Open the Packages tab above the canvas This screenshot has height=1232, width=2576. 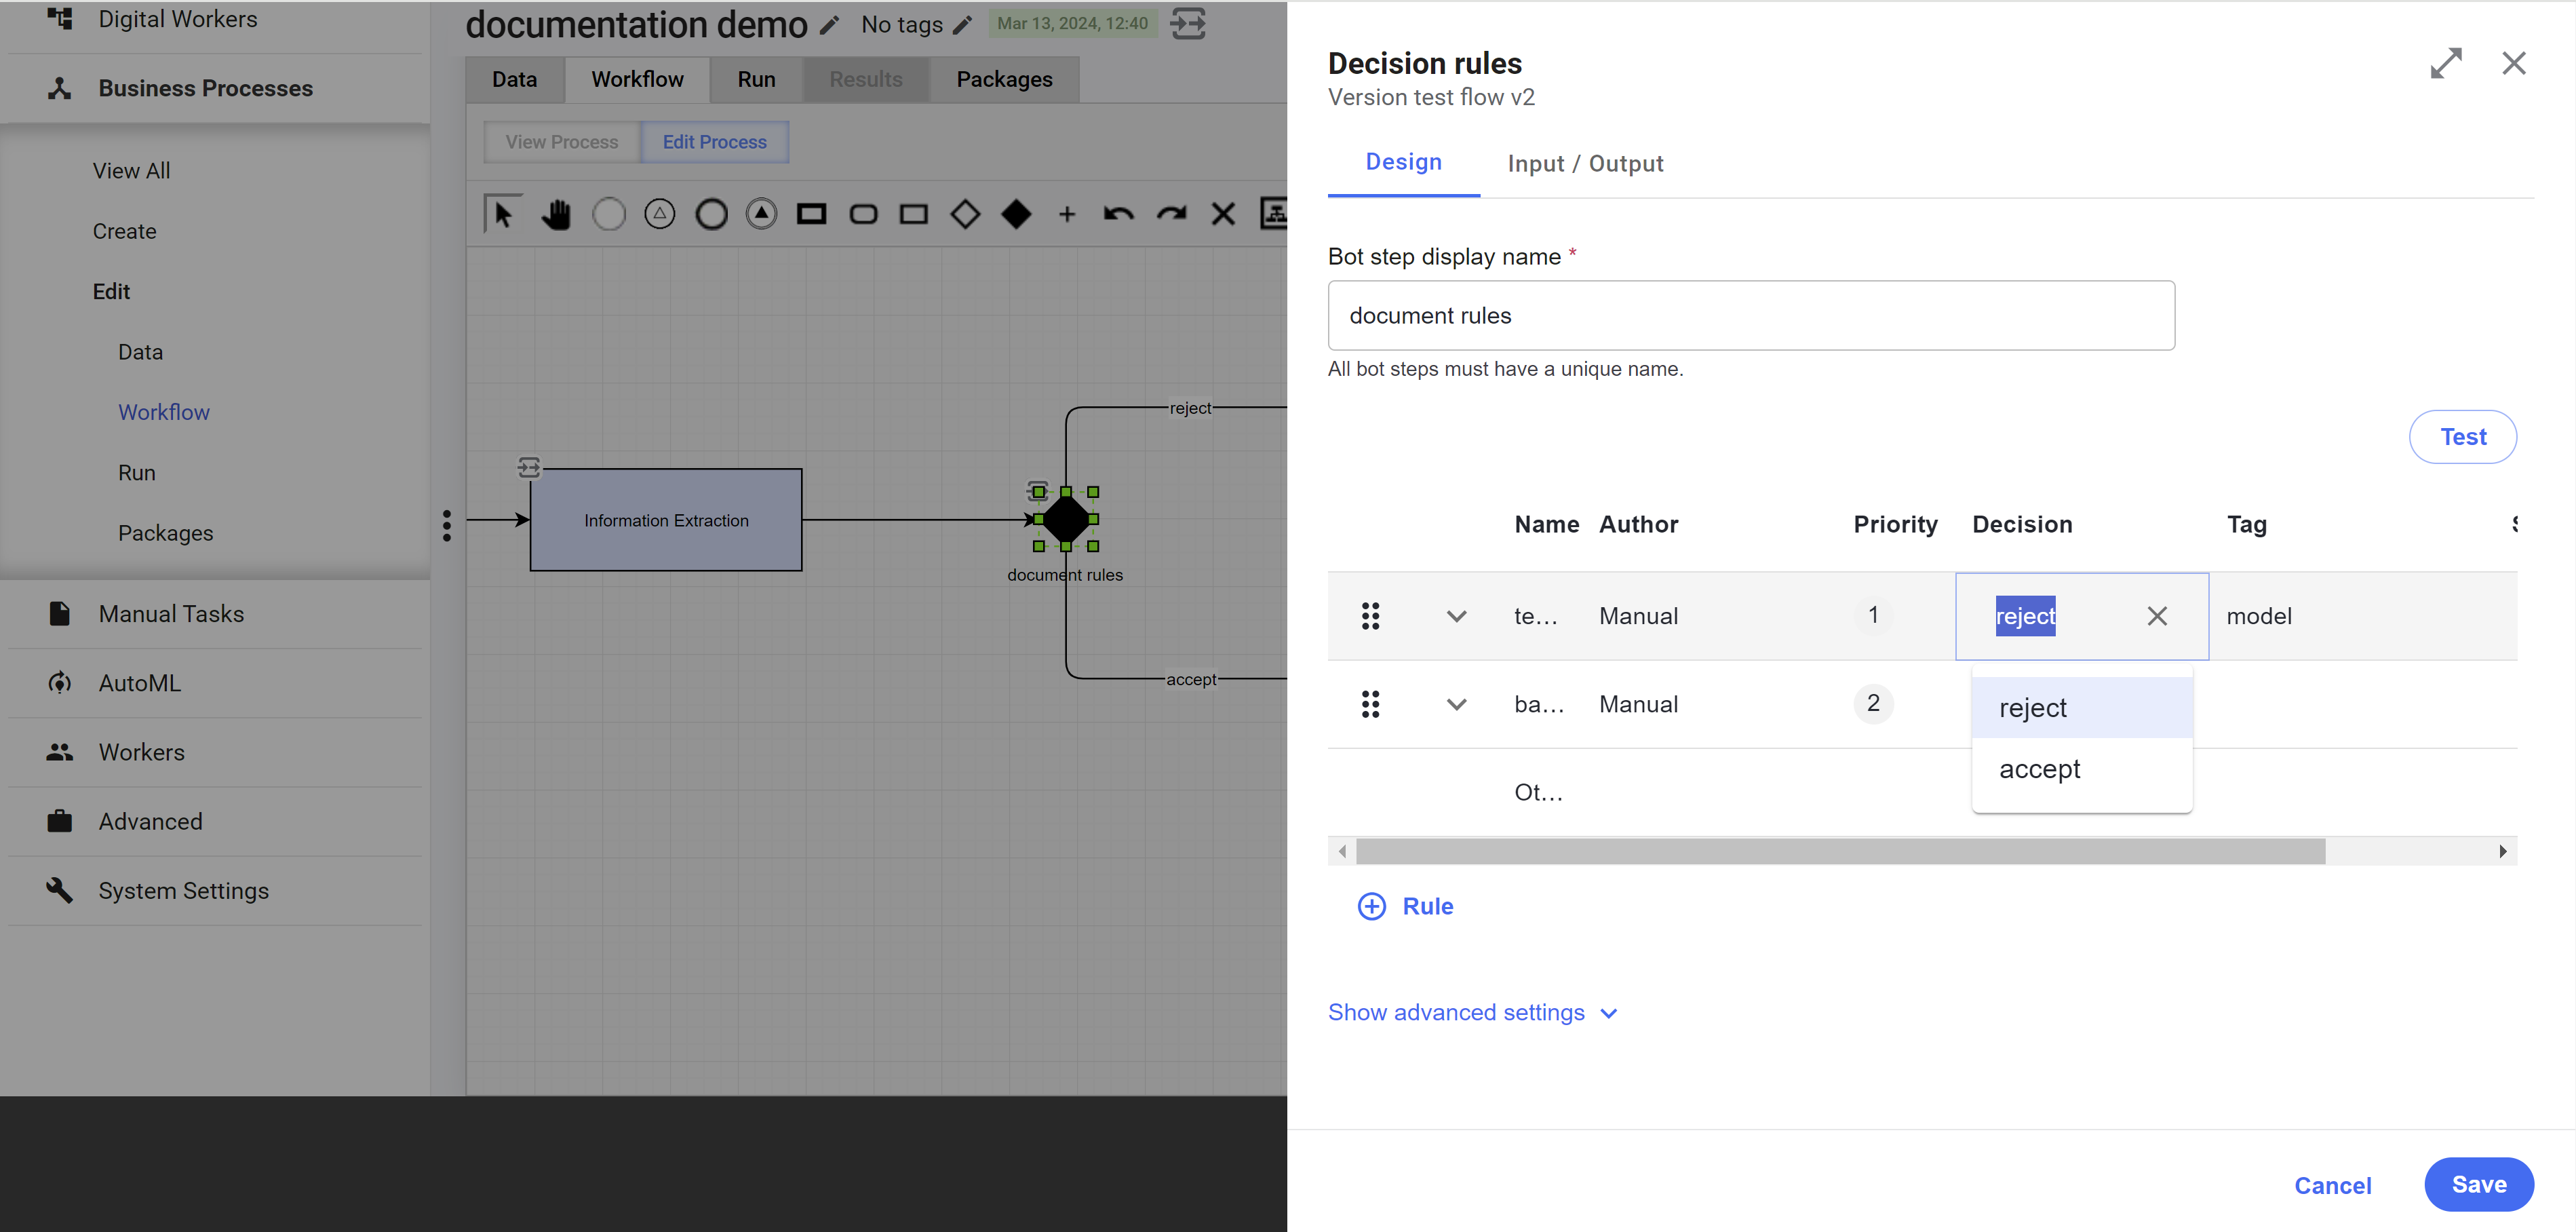pos(1004,80)
